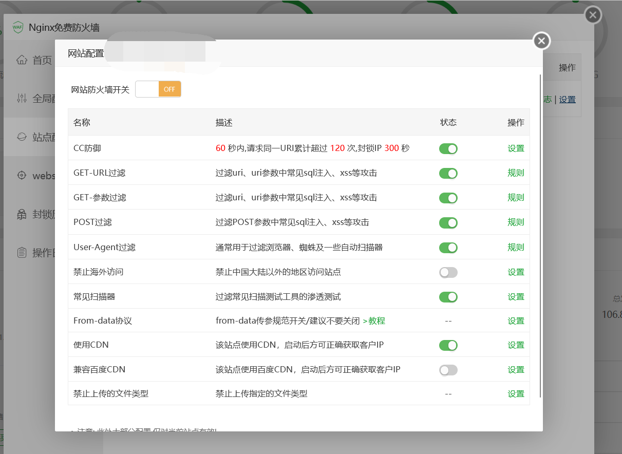Disable the GET-参数过滤 switch
Screen dimensions: 622x454
click(x=448, y=198)
